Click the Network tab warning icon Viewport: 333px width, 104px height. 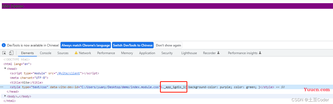click(76, 53)
